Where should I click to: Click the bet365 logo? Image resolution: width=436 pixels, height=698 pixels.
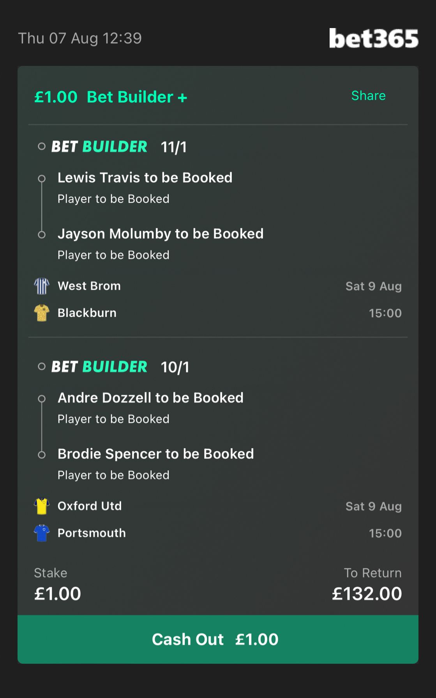point(374,38)
